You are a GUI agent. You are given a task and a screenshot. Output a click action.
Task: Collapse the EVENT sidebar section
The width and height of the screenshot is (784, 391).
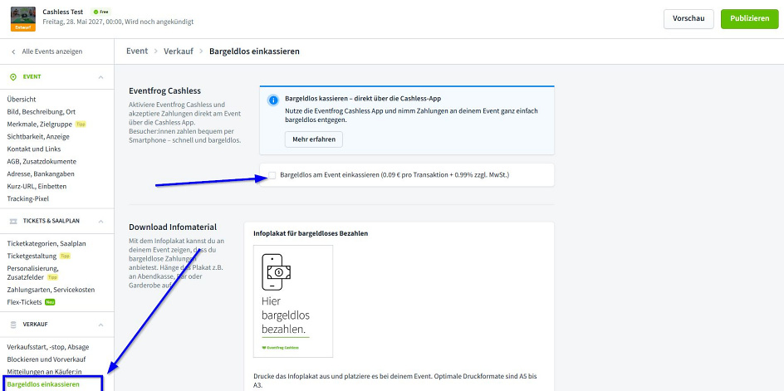coord(100,77)
